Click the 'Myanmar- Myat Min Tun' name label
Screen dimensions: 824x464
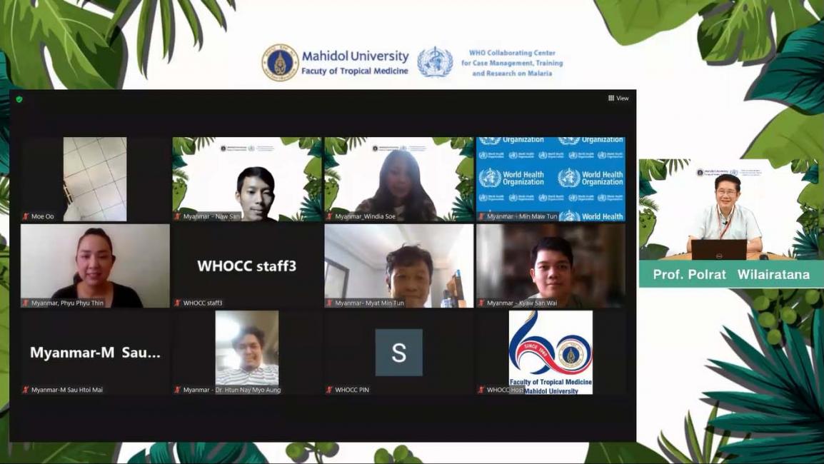(369, 303)
